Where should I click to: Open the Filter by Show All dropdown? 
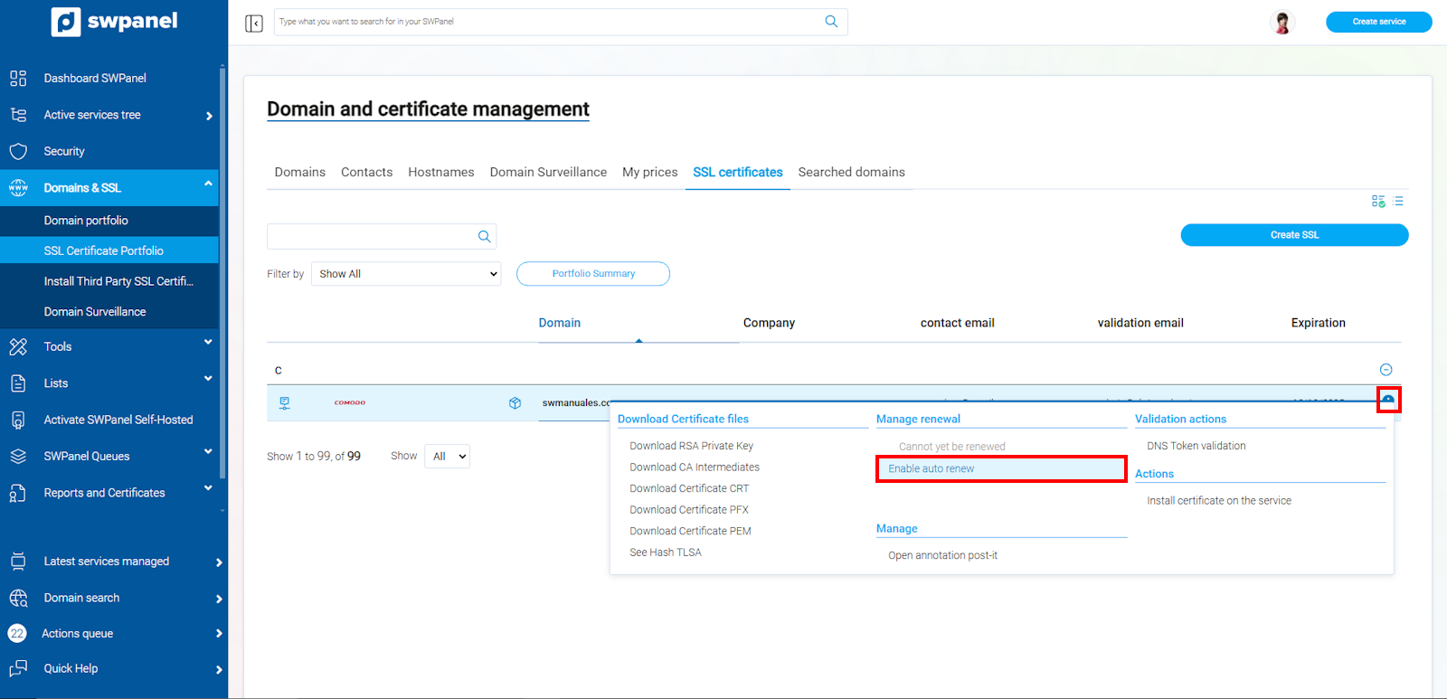point(406,274)
